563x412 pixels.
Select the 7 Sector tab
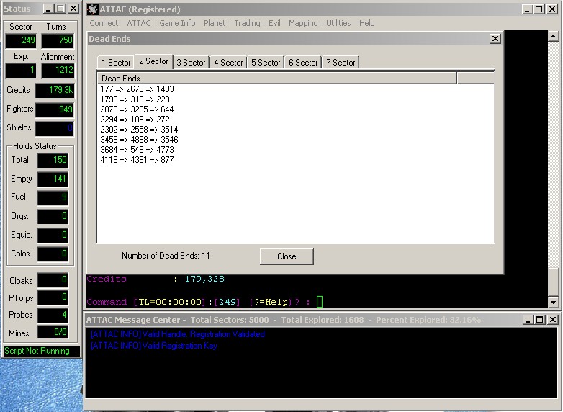coord(341,63)
